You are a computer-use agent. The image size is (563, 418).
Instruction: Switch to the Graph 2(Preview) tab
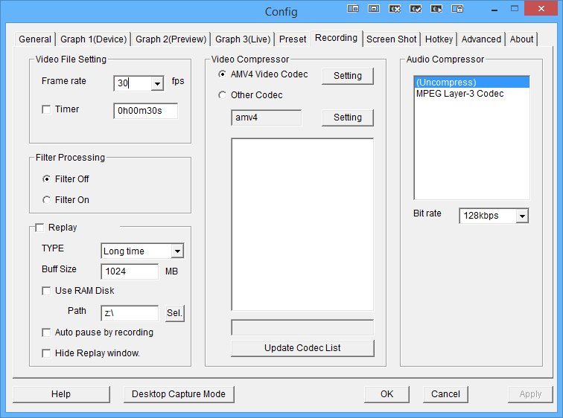[x=171, y=39]
